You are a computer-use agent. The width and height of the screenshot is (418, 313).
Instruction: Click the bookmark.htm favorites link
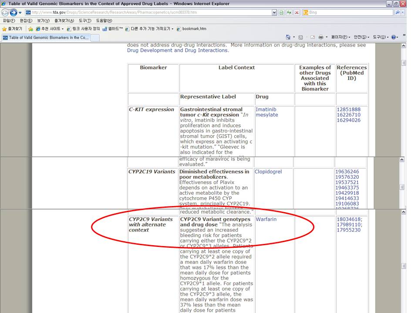pos(192,29)
